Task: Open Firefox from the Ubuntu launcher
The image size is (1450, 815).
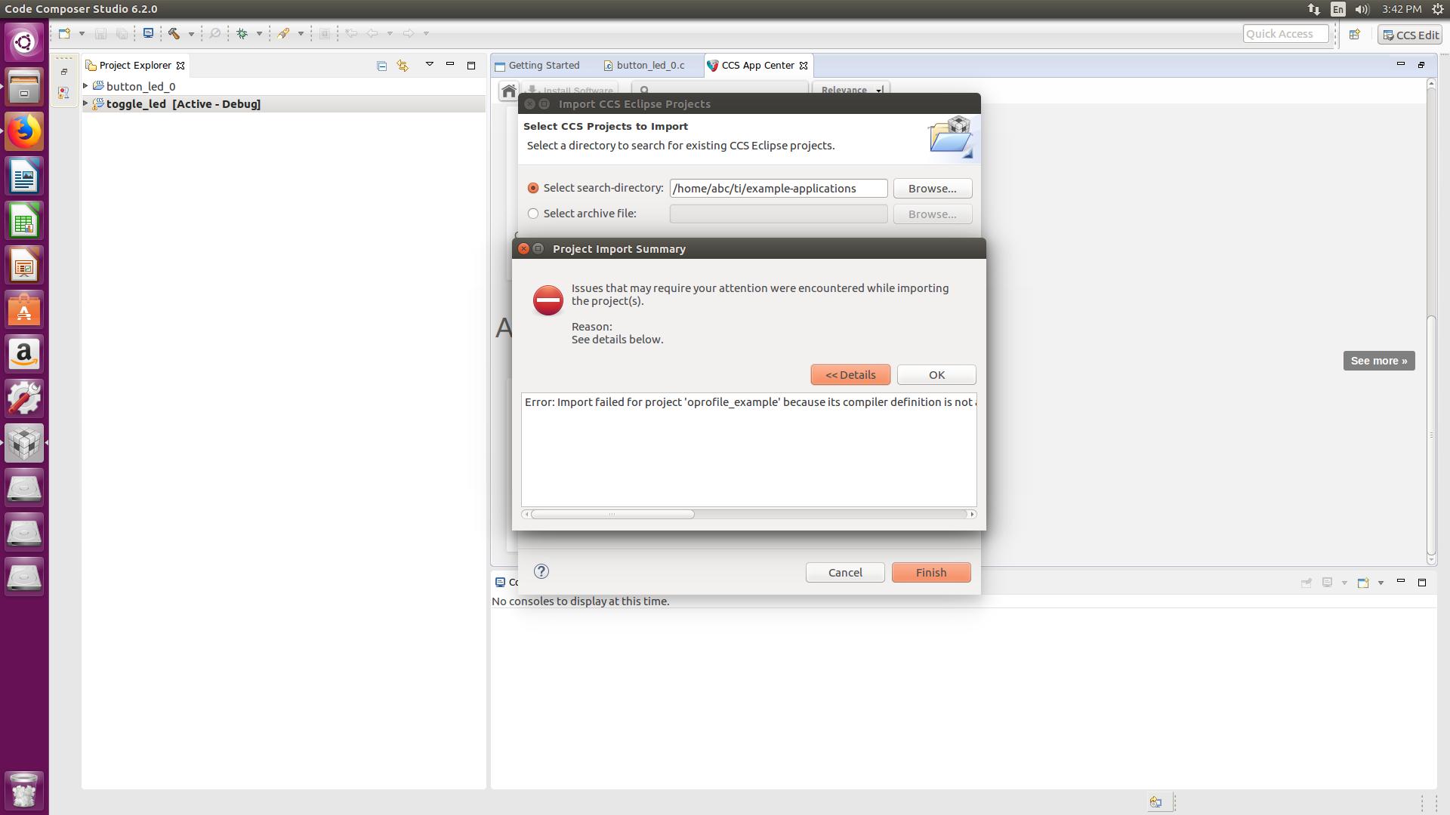Action: click(24, 131)
